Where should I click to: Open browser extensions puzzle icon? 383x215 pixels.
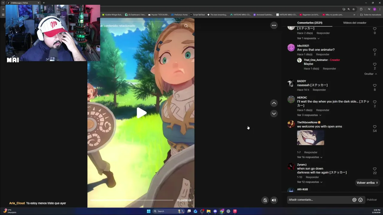pyautogui.click(x=361, y=9)
